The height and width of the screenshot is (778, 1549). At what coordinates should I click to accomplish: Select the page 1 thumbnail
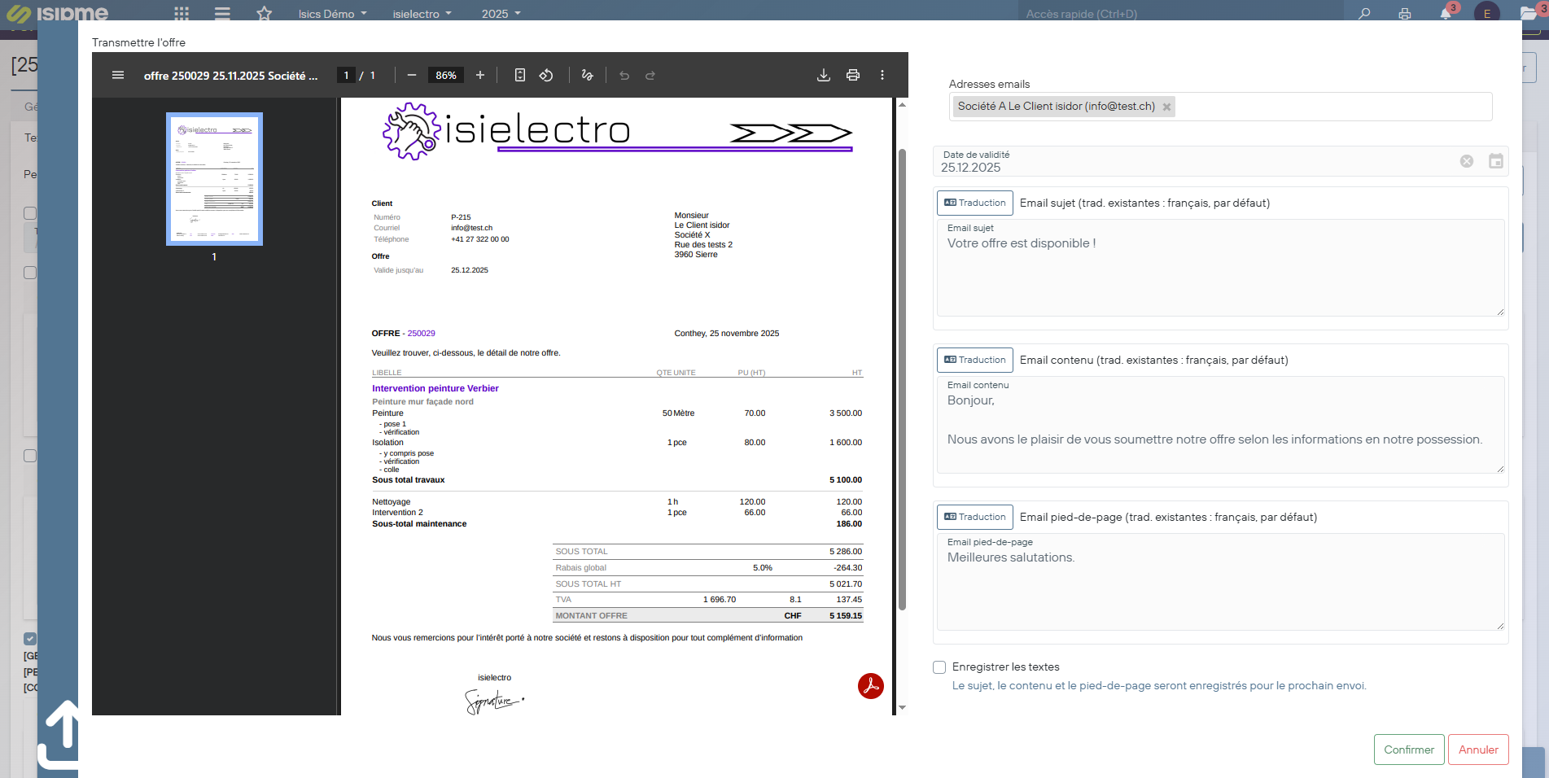[x=214, y=179]
